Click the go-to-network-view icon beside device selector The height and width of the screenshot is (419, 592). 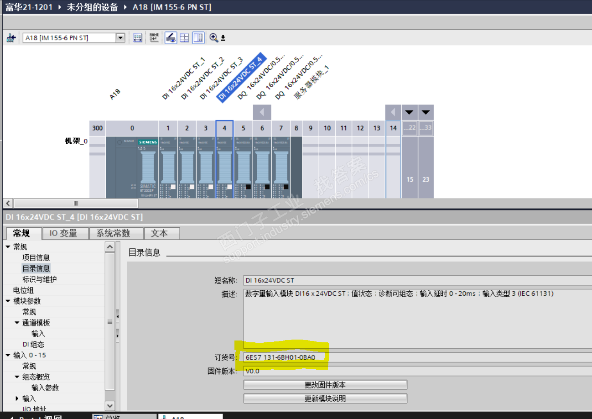pyautogui.click(x=11, y=38)
